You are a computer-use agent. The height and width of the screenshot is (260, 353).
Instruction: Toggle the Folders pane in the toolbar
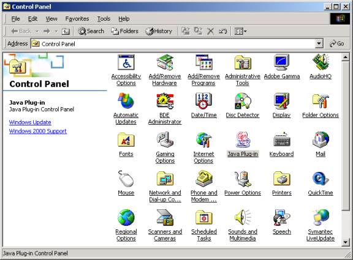click(124, 31)
